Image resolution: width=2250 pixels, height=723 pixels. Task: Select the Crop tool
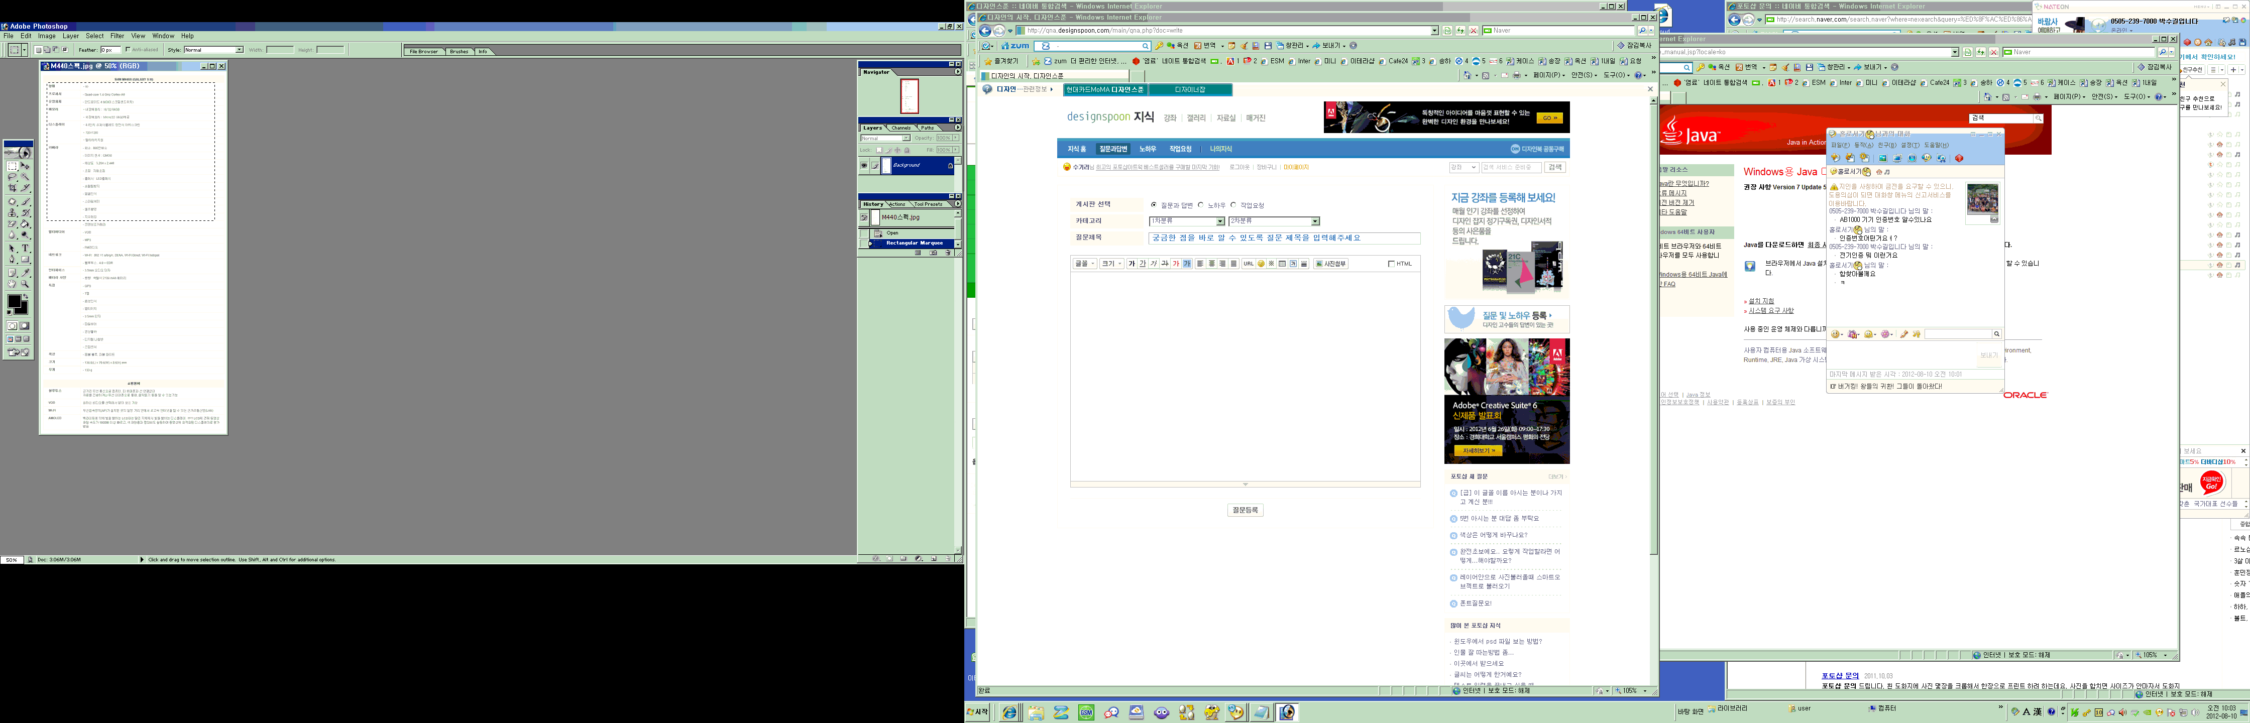tap(12, 188)
